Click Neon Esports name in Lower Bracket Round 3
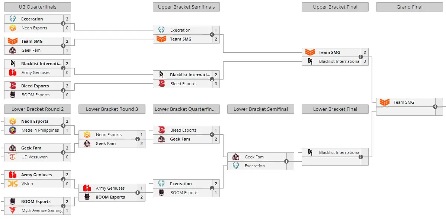Viewport: 446px width, 219px height. coord(109,135)
